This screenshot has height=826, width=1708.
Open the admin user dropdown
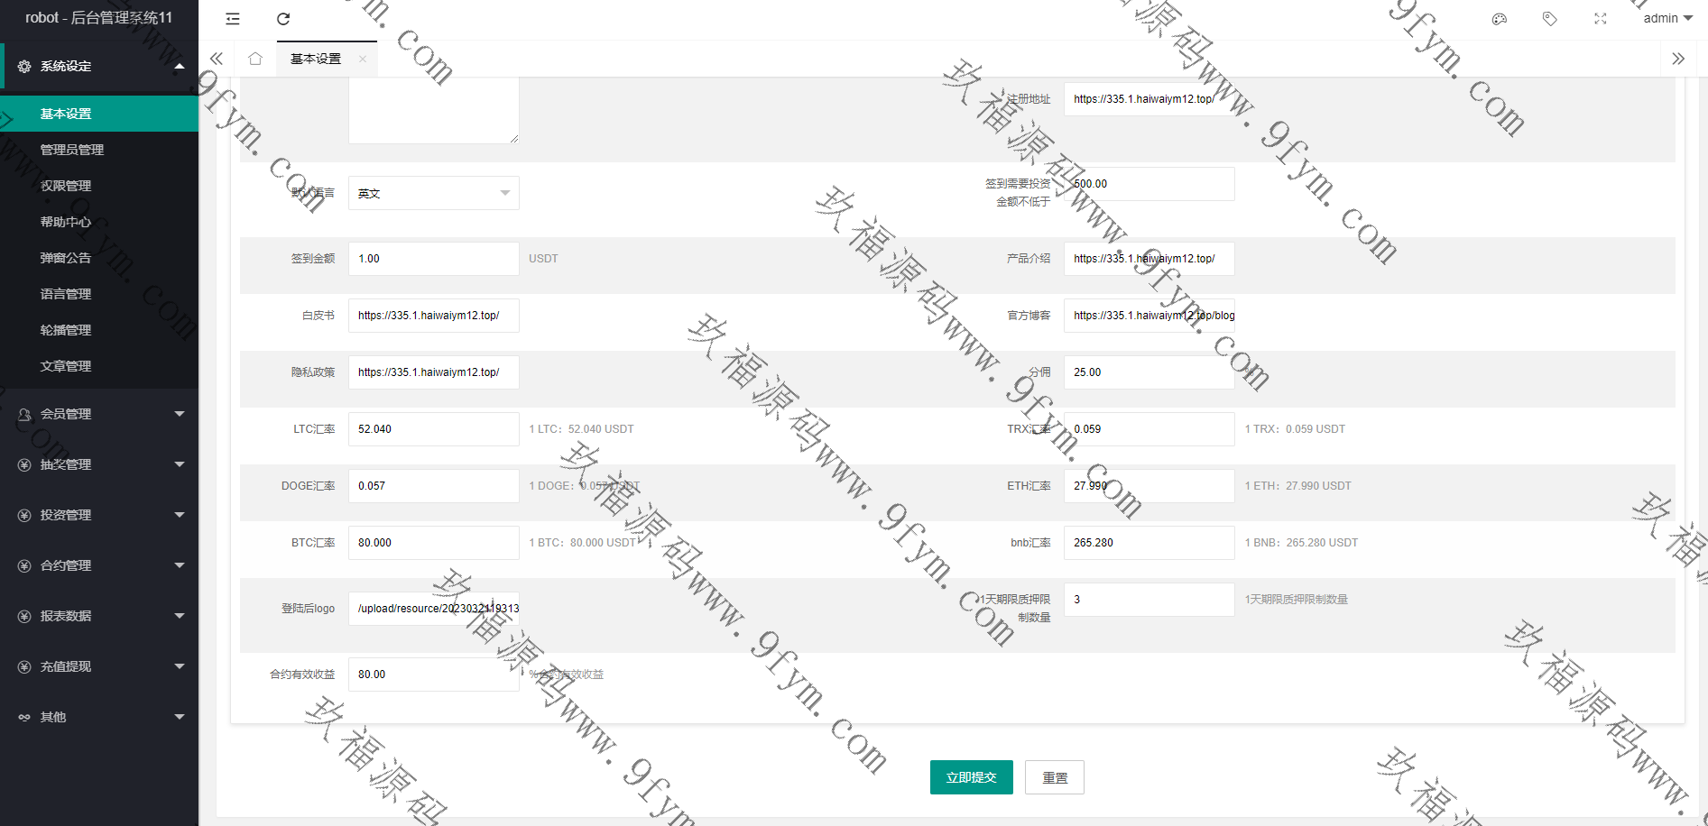click(x=1666, y=19)
